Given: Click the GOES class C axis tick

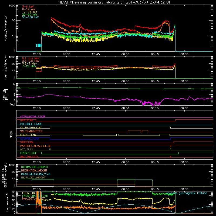Looking at the screenshot, I should tap(15, 89).
